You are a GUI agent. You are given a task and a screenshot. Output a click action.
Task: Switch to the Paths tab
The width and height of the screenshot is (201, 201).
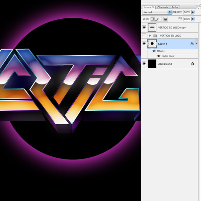coord(175,7)
